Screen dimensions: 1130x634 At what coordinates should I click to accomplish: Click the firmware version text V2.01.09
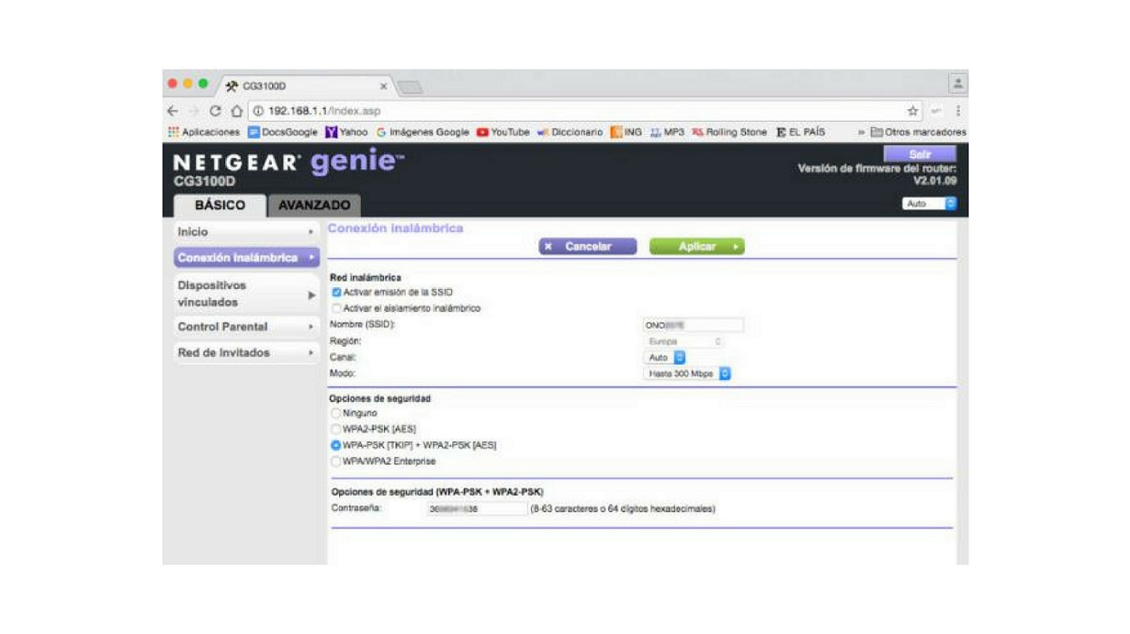pos(935,181)
